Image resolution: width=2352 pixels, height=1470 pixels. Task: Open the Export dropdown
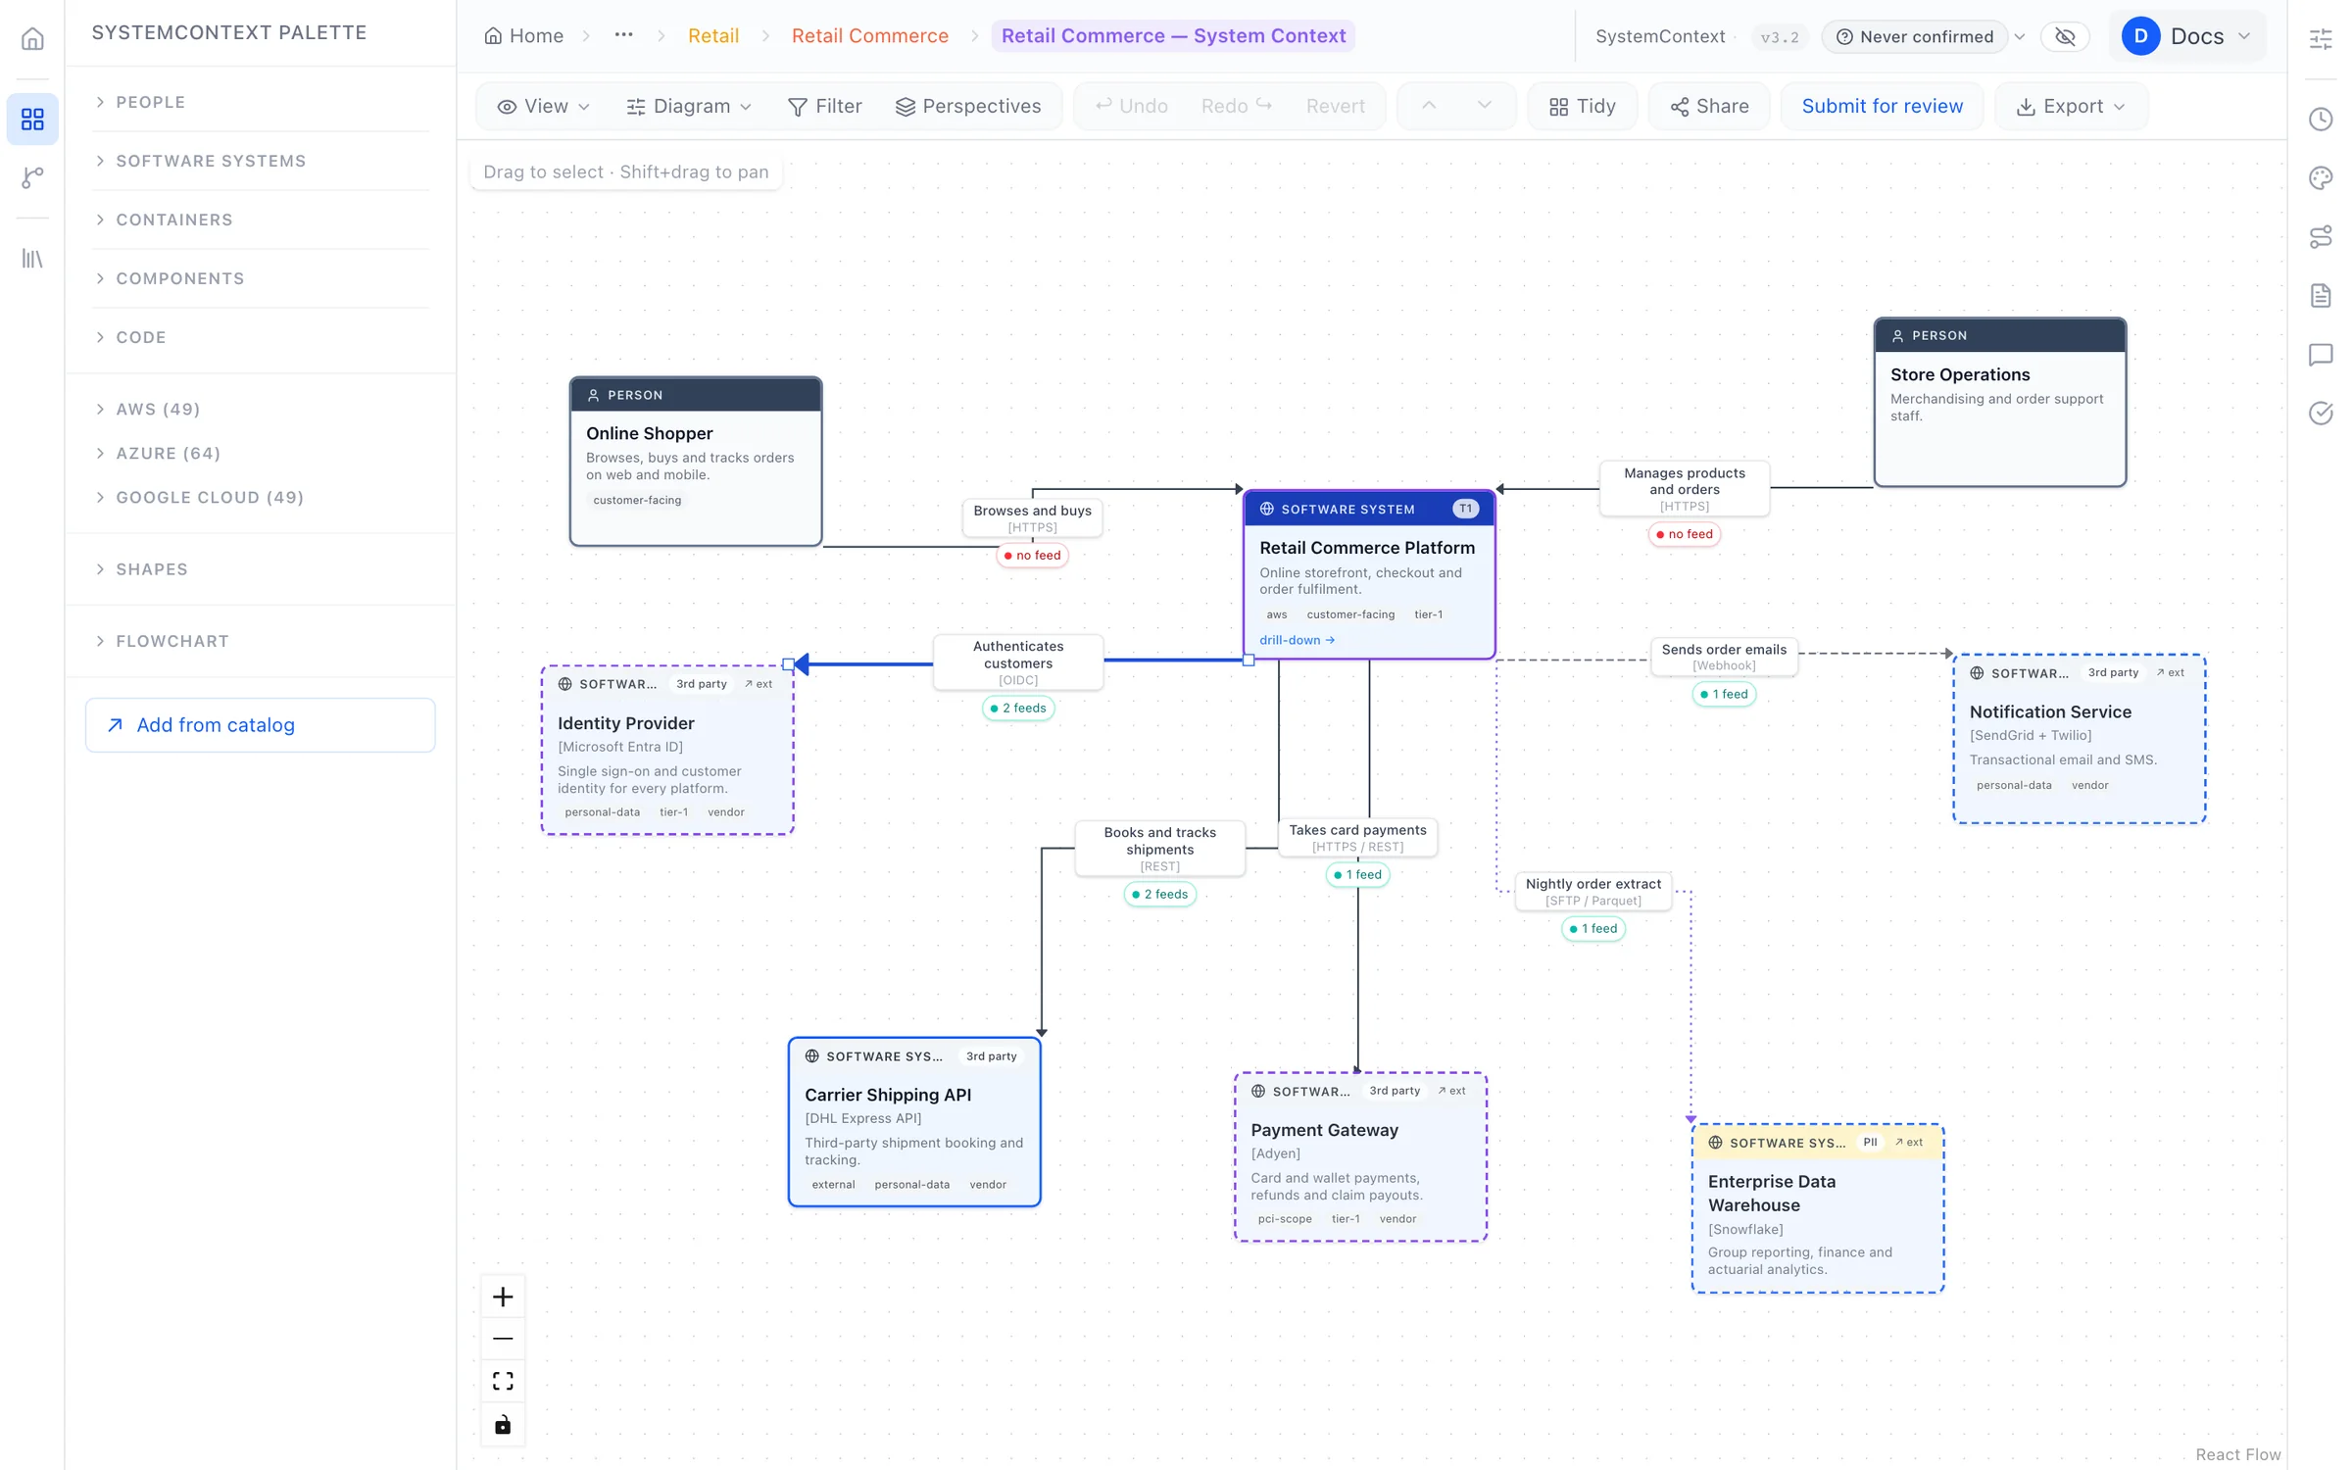click(x=2071, y=106)
